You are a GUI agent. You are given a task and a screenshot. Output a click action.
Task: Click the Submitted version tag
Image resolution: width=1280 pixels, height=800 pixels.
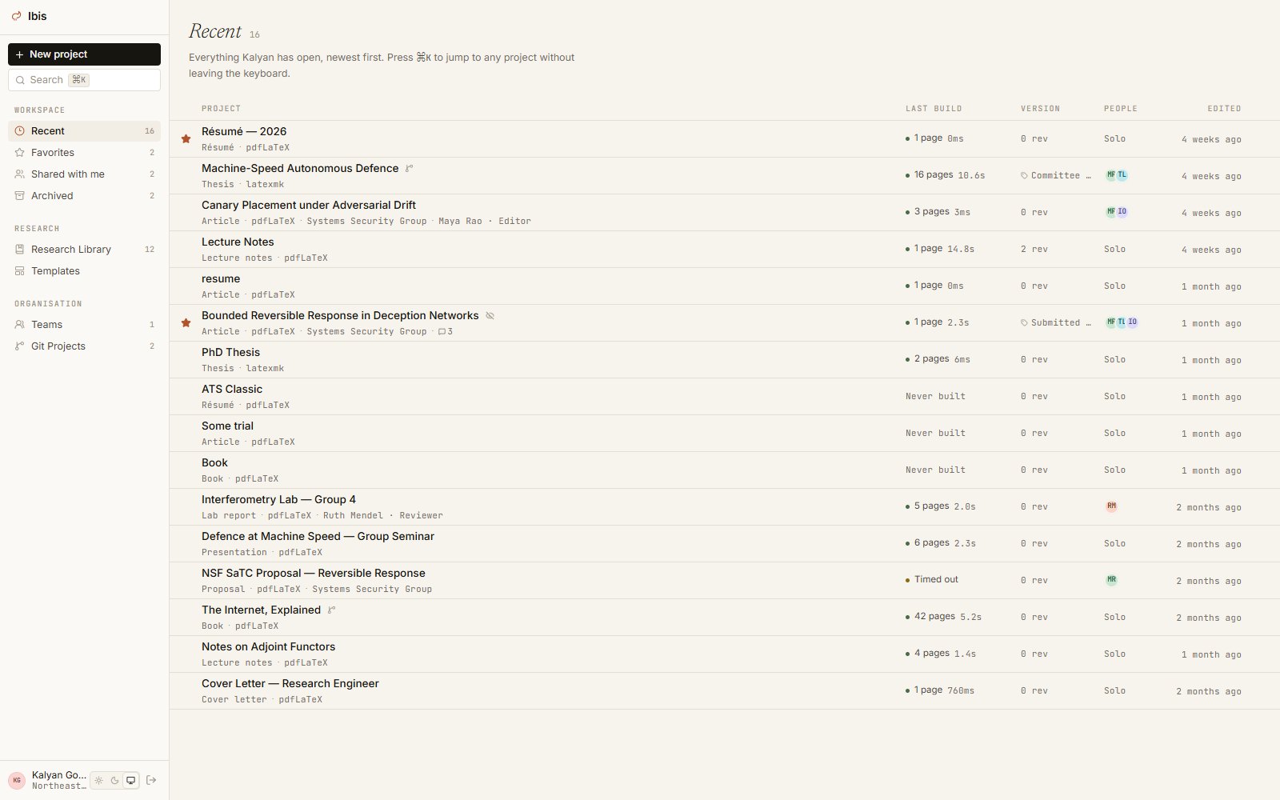pos(1055,322)
